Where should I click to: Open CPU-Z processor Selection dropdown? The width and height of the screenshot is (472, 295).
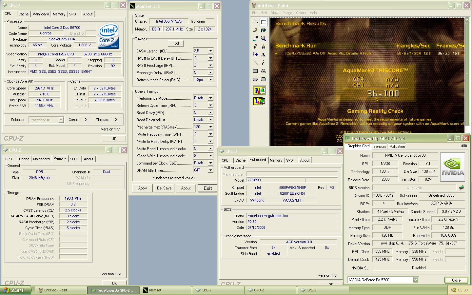(x=61, y=120)
